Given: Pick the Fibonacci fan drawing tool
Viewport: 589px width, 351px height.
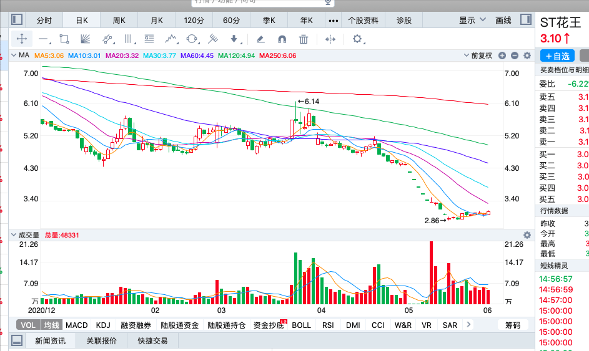Looking at the screenshot, I should [86, 39].
